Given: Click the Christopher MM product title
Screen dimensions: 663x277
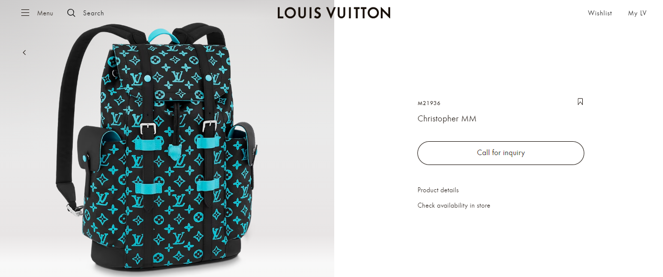Looking at the screenshot, I should tap(447, 119).
